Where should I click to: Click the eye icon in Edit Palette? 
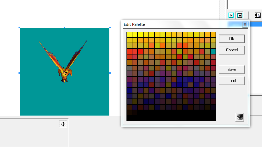tap(240, 117)
